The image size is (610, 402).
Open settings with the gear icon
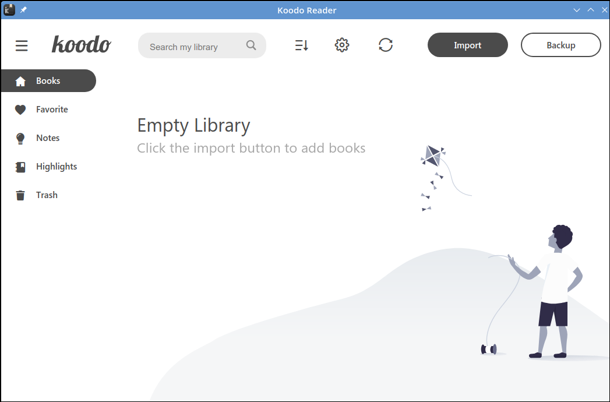342,45
